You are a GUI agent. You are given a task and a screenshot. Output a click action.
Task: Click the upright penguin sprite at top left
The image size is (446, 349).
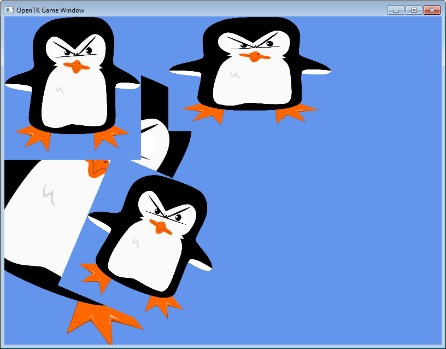pos(73,84)
